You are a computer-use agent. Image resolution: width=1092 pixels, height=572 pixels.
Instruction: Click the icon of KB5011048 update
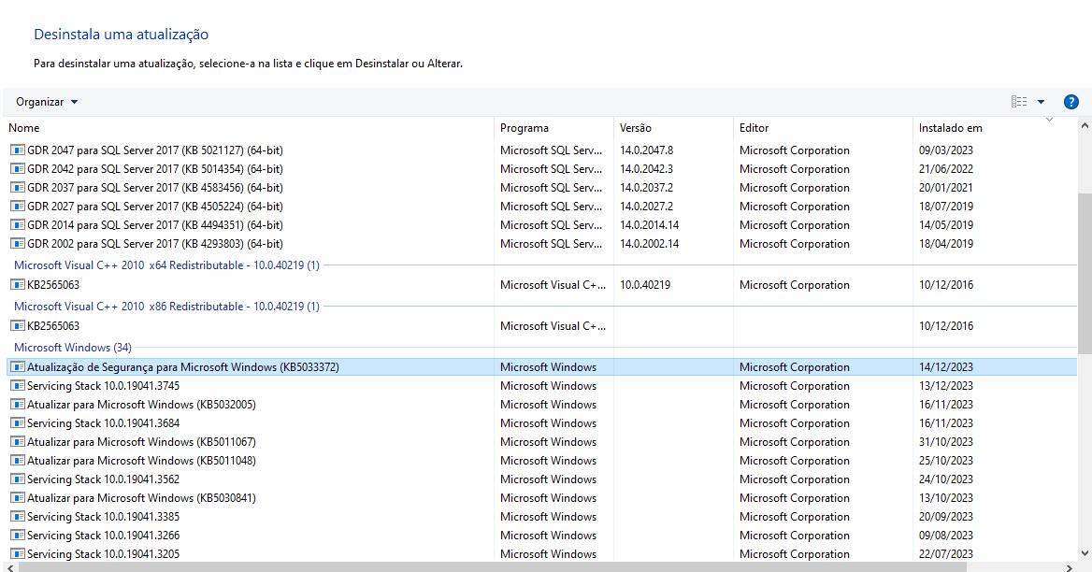coord(18,461)
